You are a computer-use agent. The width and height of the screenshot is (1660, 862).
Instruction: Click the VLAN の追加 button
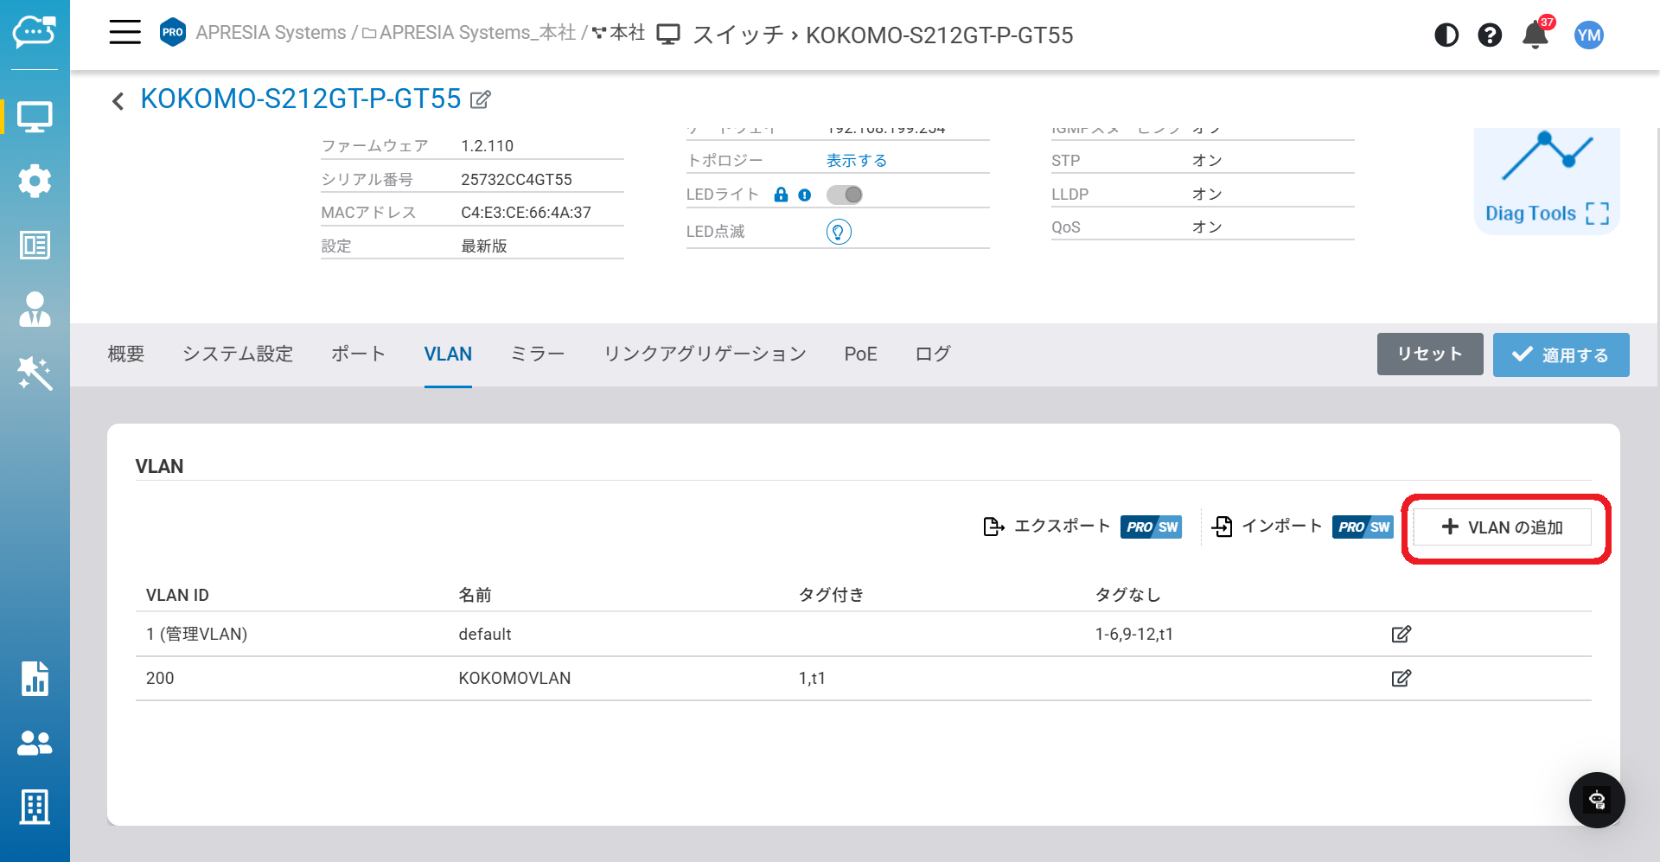[1503, 527]
